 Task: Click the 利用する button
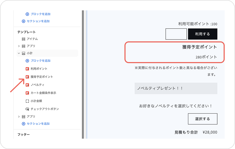203,34
